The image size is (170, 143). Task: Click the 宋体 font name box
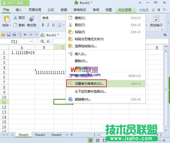pyautogui.click(x=53, y=18)
